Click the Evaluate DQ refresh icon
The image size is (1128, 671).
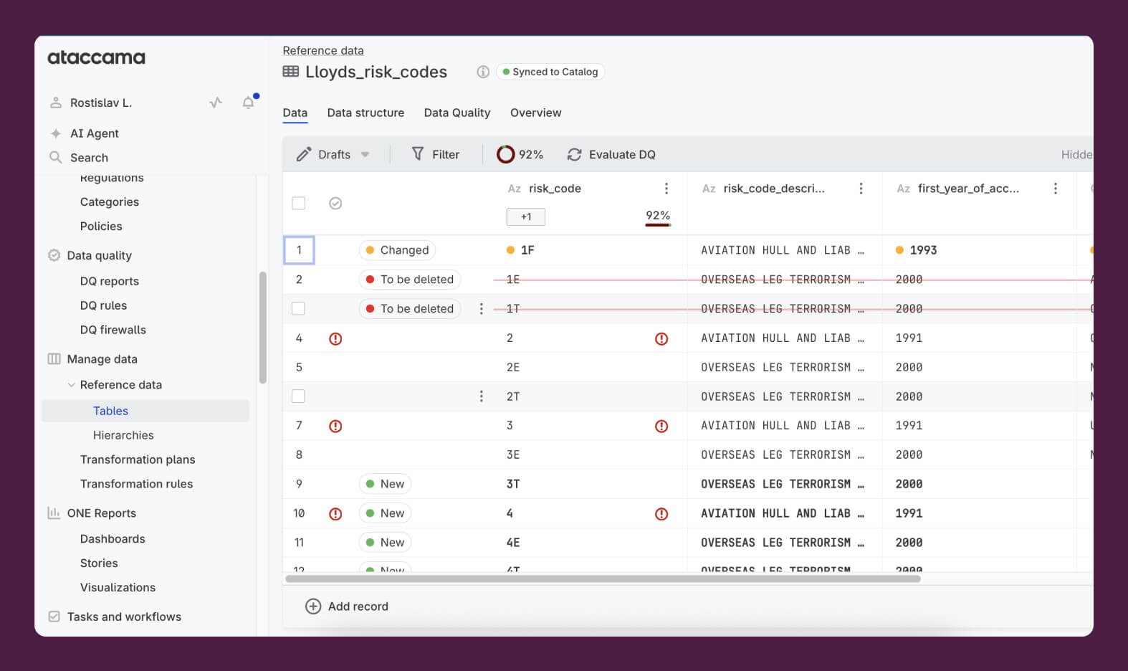coord(574,154)
